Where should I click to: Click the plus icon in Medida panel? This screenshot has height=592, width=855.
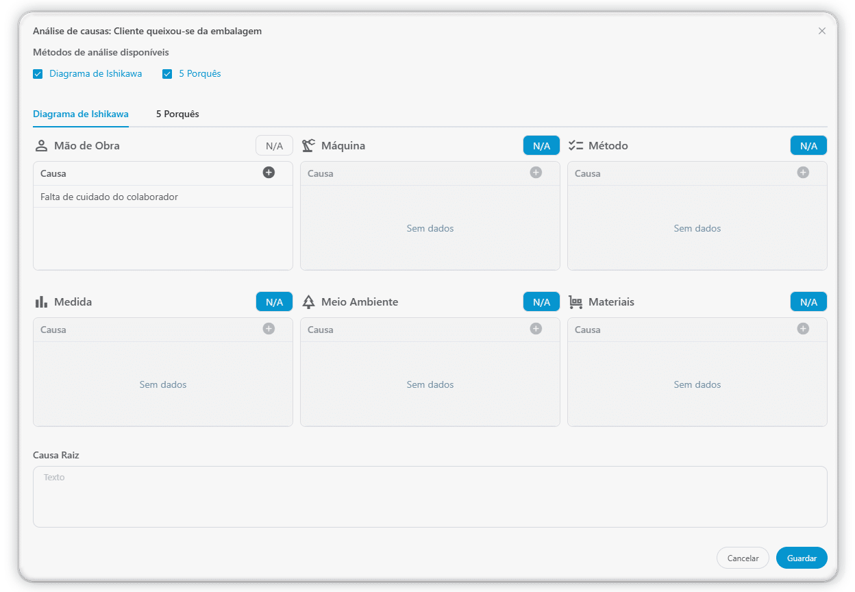click(269, 329)
